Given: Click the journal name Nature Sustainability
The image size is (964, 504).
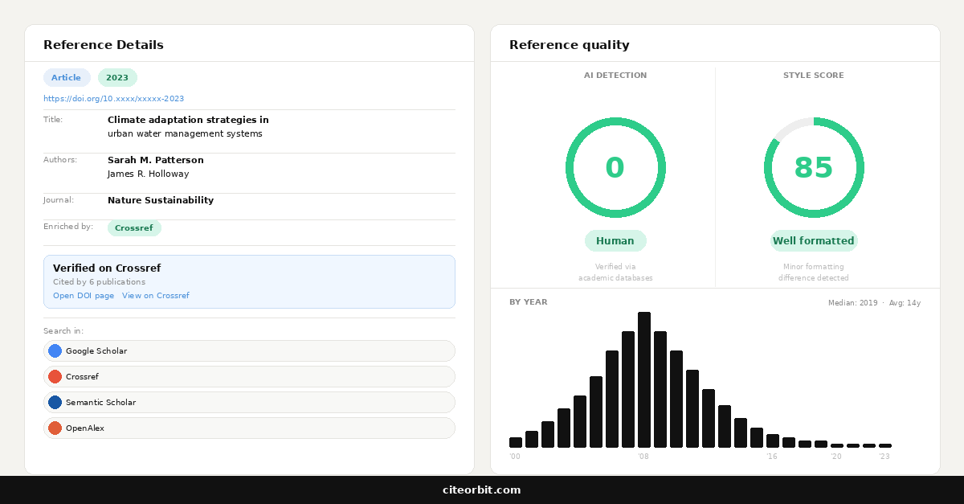Looking at the screenshot, I should click(x=161, y=200).
